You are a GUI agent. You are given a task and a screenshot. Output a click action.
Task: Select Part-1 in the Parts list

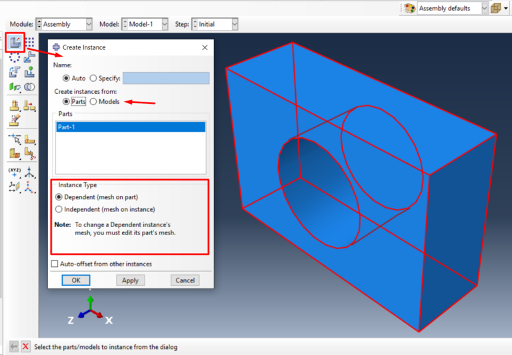pyautogui.click(x=131, y=127)
